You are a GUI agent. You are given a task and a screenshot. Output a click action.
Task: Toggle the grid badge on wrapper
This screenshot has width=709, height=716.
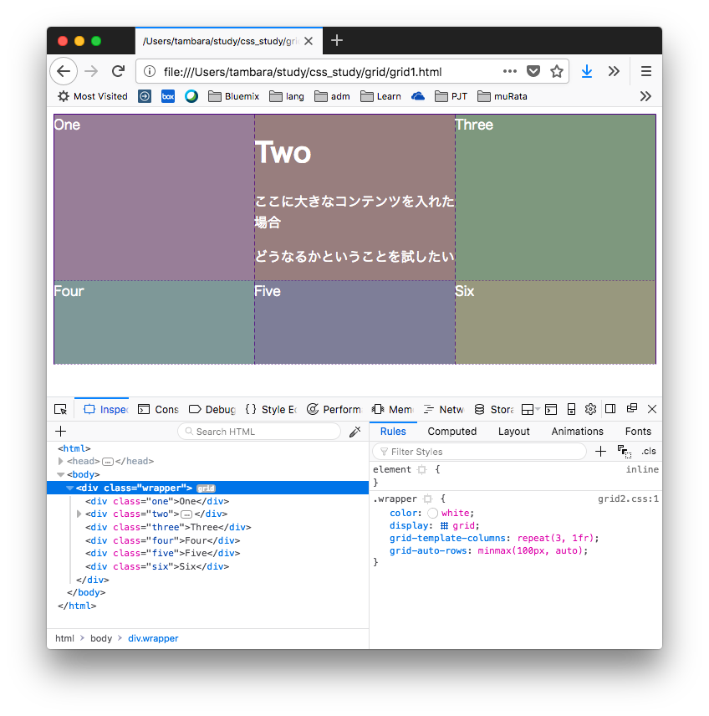(x=206, y=488)
